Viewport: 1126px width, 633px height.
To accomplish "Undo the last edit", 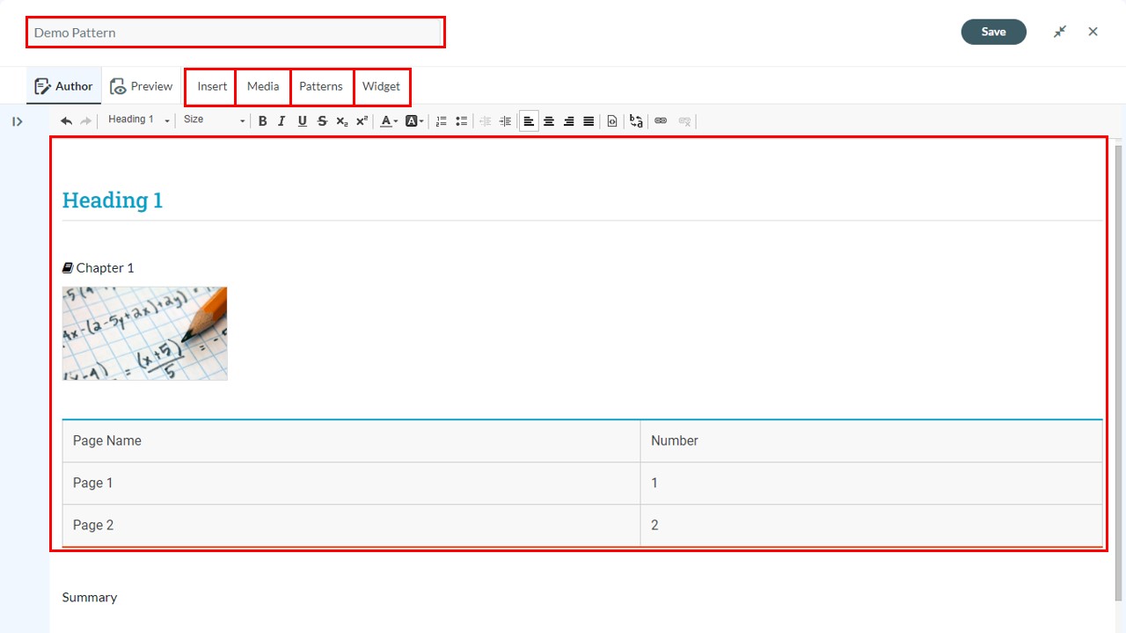I will [x=66, y=121].
